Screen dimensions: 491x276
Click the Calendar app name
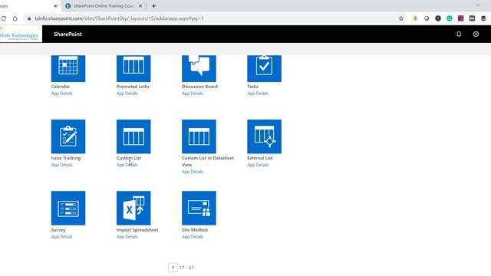(x=61, y=87)
